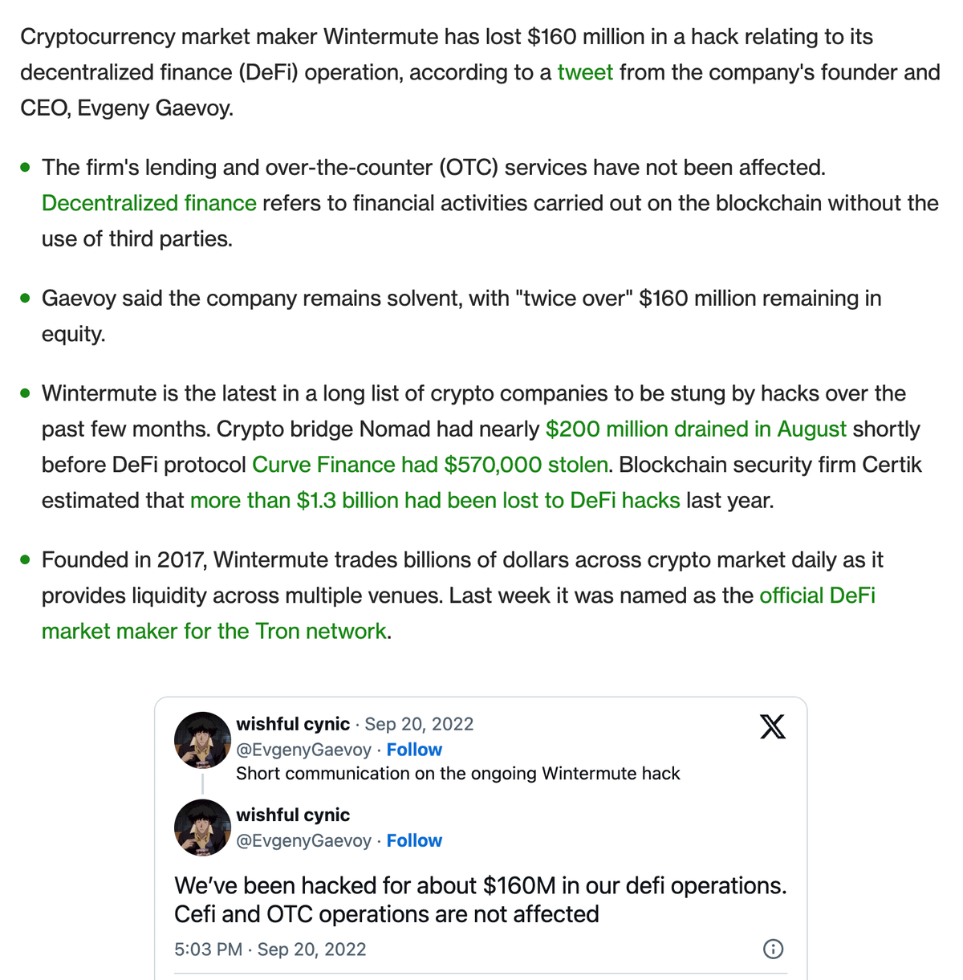Open the 'Sep 20, 2022' date beside the author name
963x980 pixels.
click(419, 724)
